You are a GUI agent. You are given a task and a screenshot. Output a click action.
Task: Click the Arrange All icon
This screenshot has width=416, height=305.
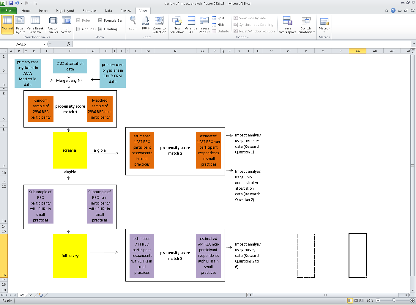pos(191,21)
